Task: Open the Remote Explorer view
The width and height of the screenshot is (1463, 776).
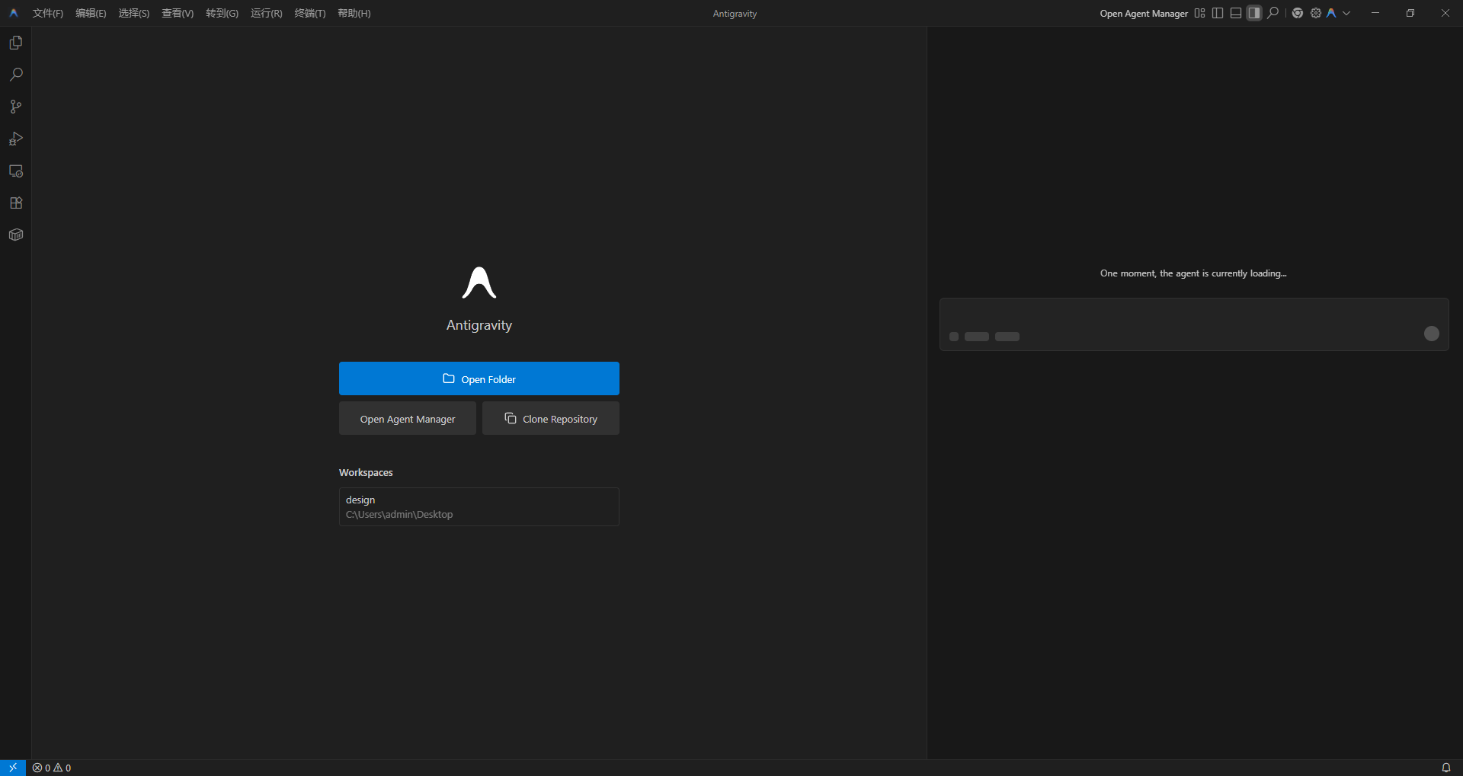Action: coord(16,171)
